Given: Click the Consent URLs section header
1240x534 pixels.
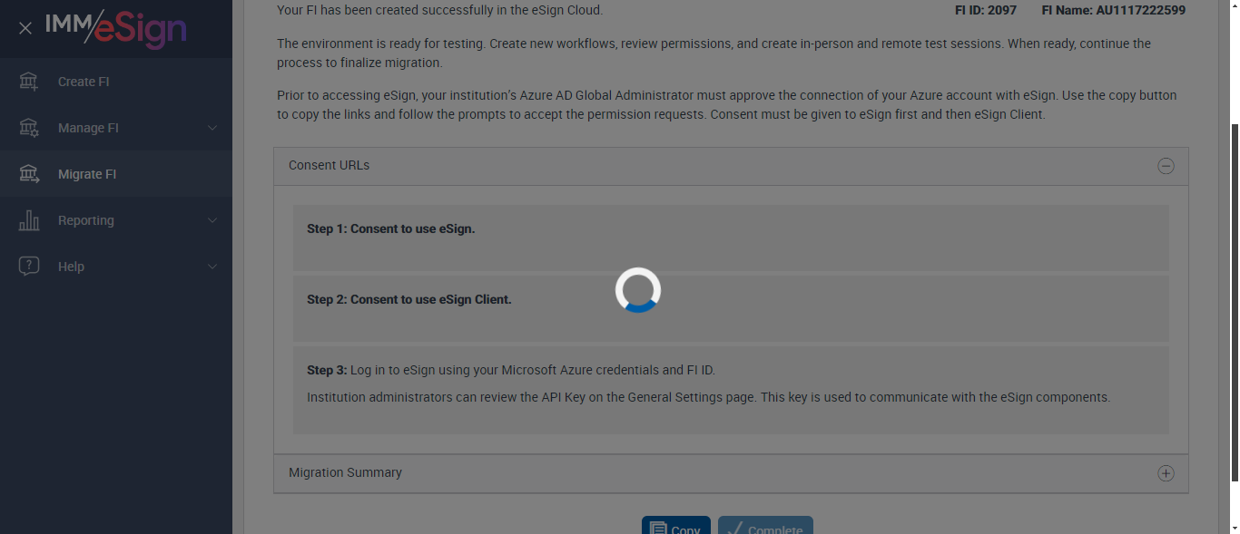Looking at the screenshot, I should [x=731, y=166].
